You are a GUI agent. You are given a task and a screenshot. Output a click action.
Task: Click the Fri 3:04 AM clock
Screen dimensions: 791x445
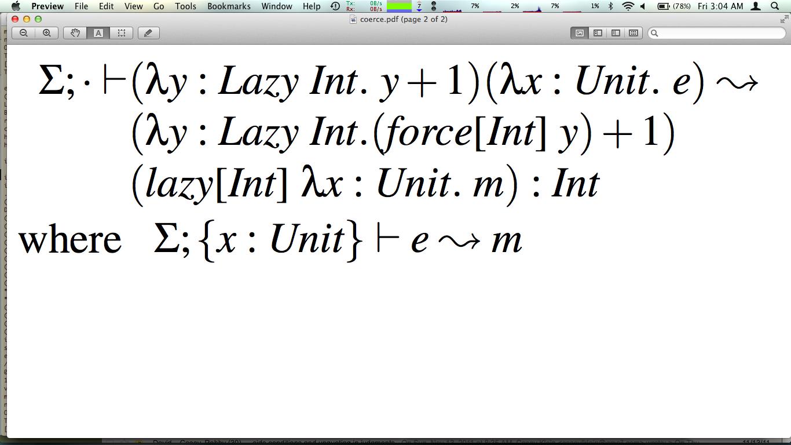point(720,6)
